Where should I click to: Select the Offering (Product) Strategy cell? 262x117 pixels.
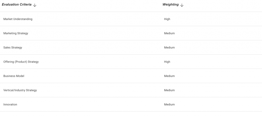point(21,62)
